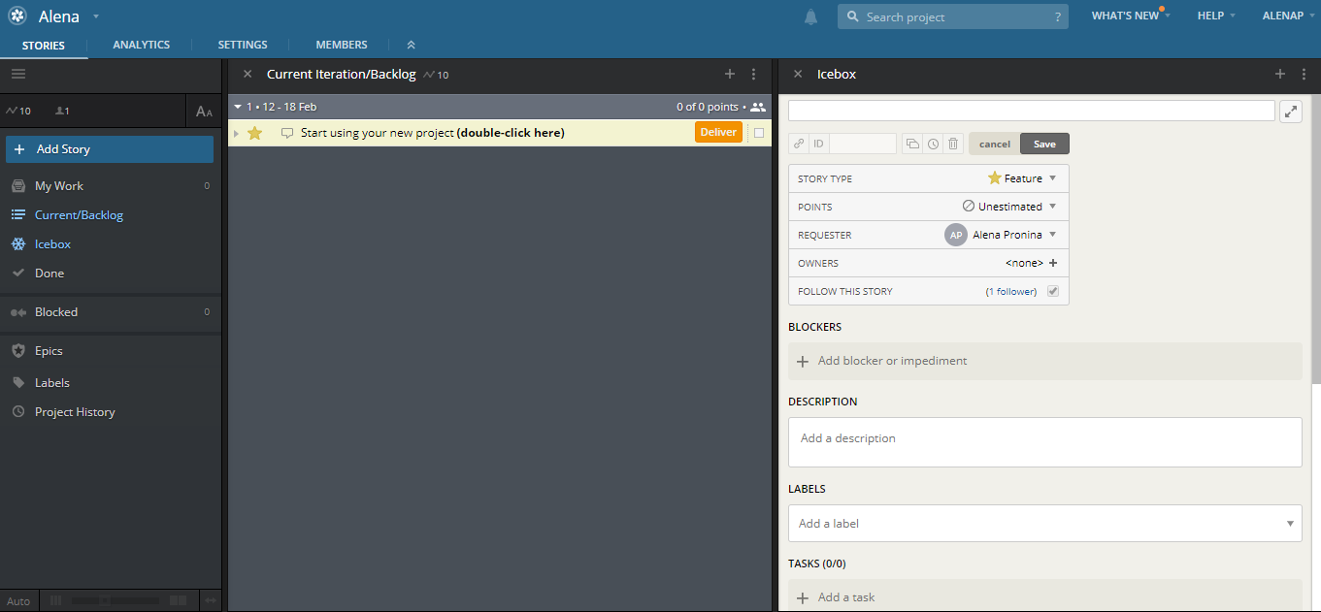Close the Current Iteration/Backlog panel
Image resolution: width=1321 pixels, height=612 pixels.
coord(248,74)
